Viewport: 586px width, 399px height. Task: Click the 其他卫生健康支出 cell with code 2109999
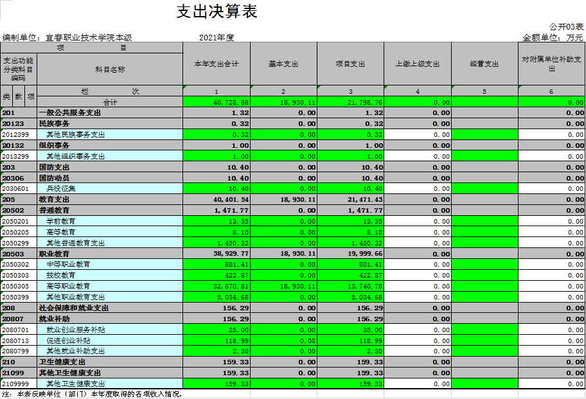pos(110,384)
